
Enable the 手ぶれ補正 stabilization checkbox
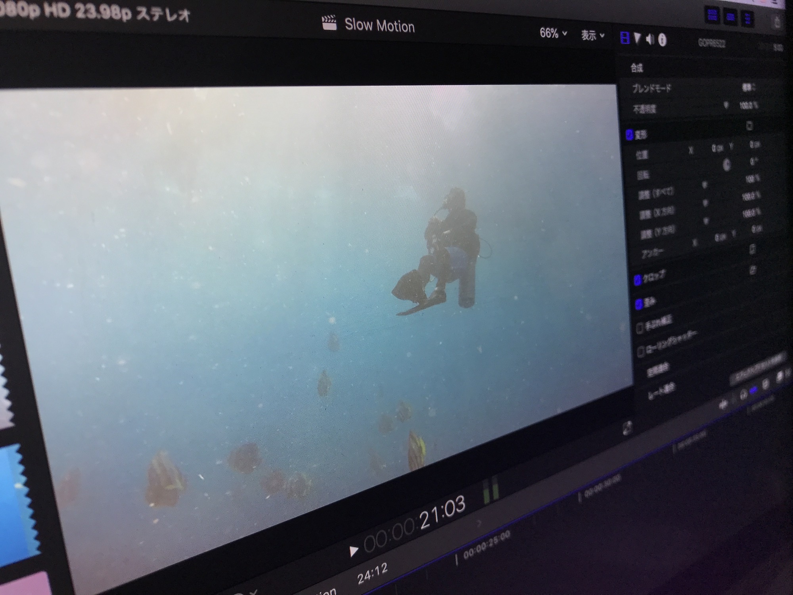pos(640,328)
